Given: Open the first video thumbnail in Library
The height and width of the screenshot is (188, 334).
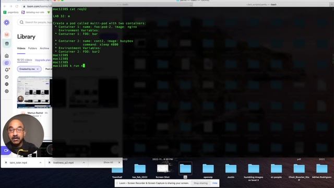Looking at the screenshot, I should coord(34,92).
